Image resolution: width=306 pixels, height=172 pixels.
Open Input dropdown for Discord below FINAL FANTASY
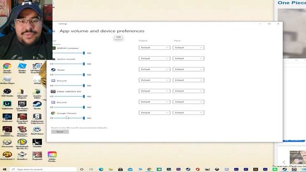click(x=188, y=102)
